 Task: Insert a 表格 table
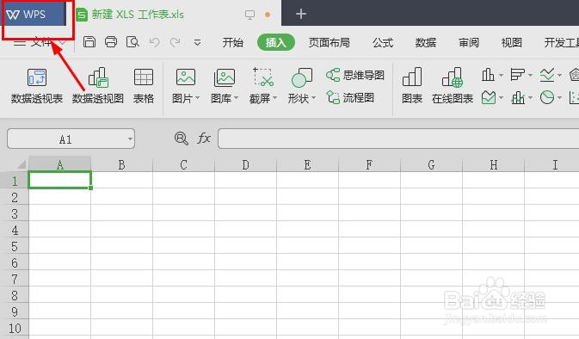(x=144, y=86)
